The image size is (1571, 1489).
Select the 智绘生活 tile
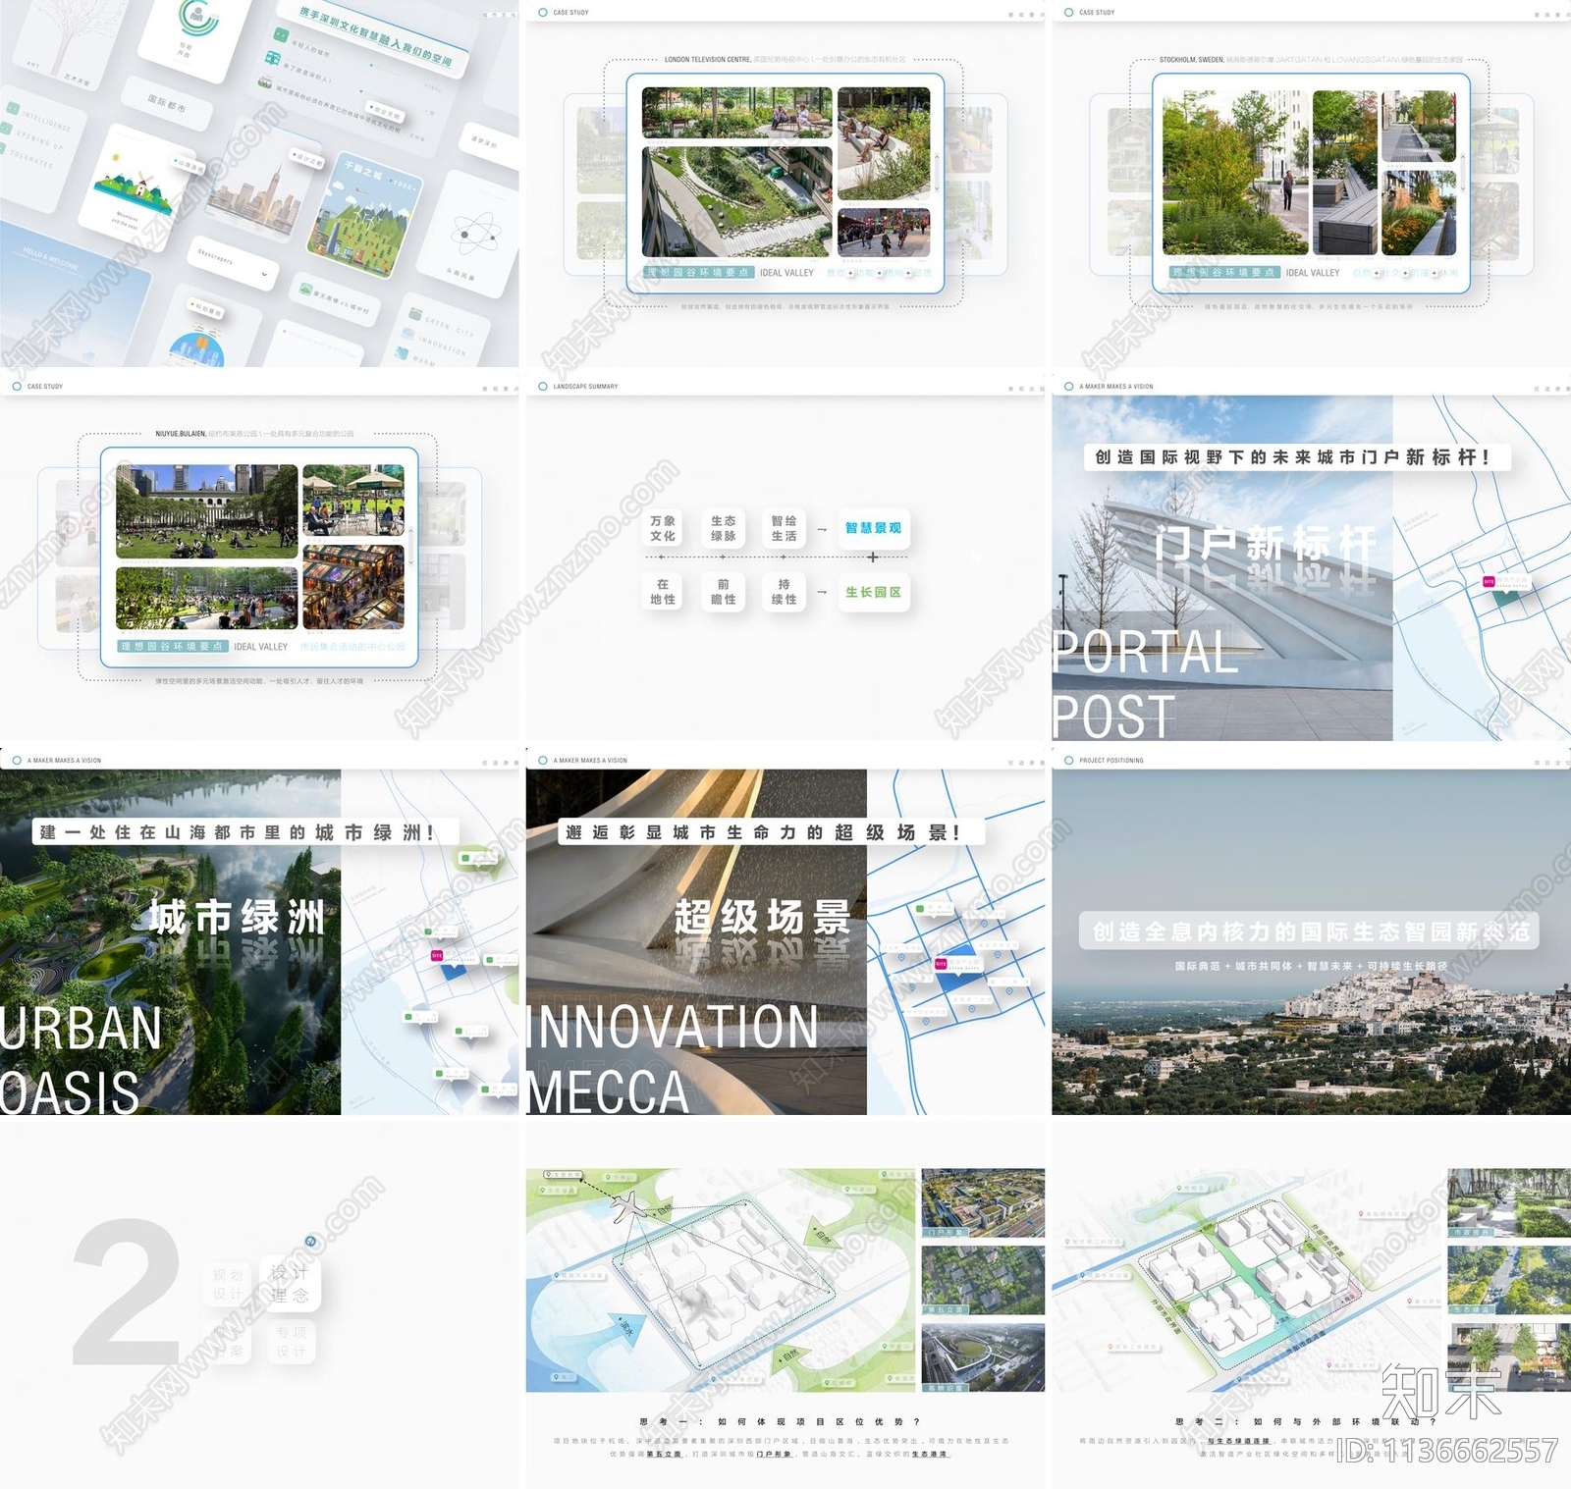784,528
